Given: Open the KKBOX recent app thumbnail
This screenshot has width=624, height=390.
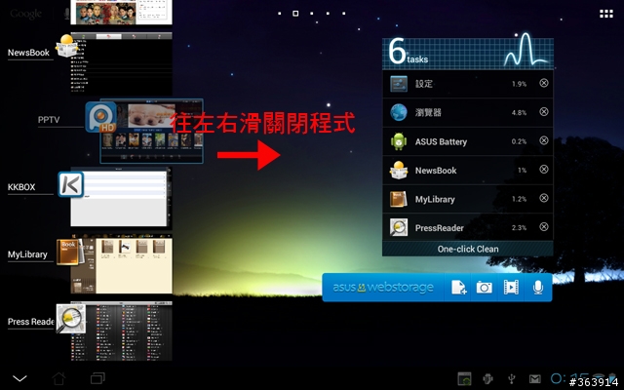Looking at the screenshot, I should (x=121, y=198).
